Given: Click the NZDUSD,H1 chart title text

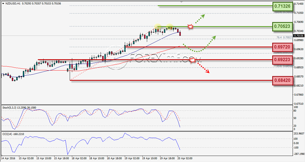Looking at the screenshot, I should coord(13,4).
